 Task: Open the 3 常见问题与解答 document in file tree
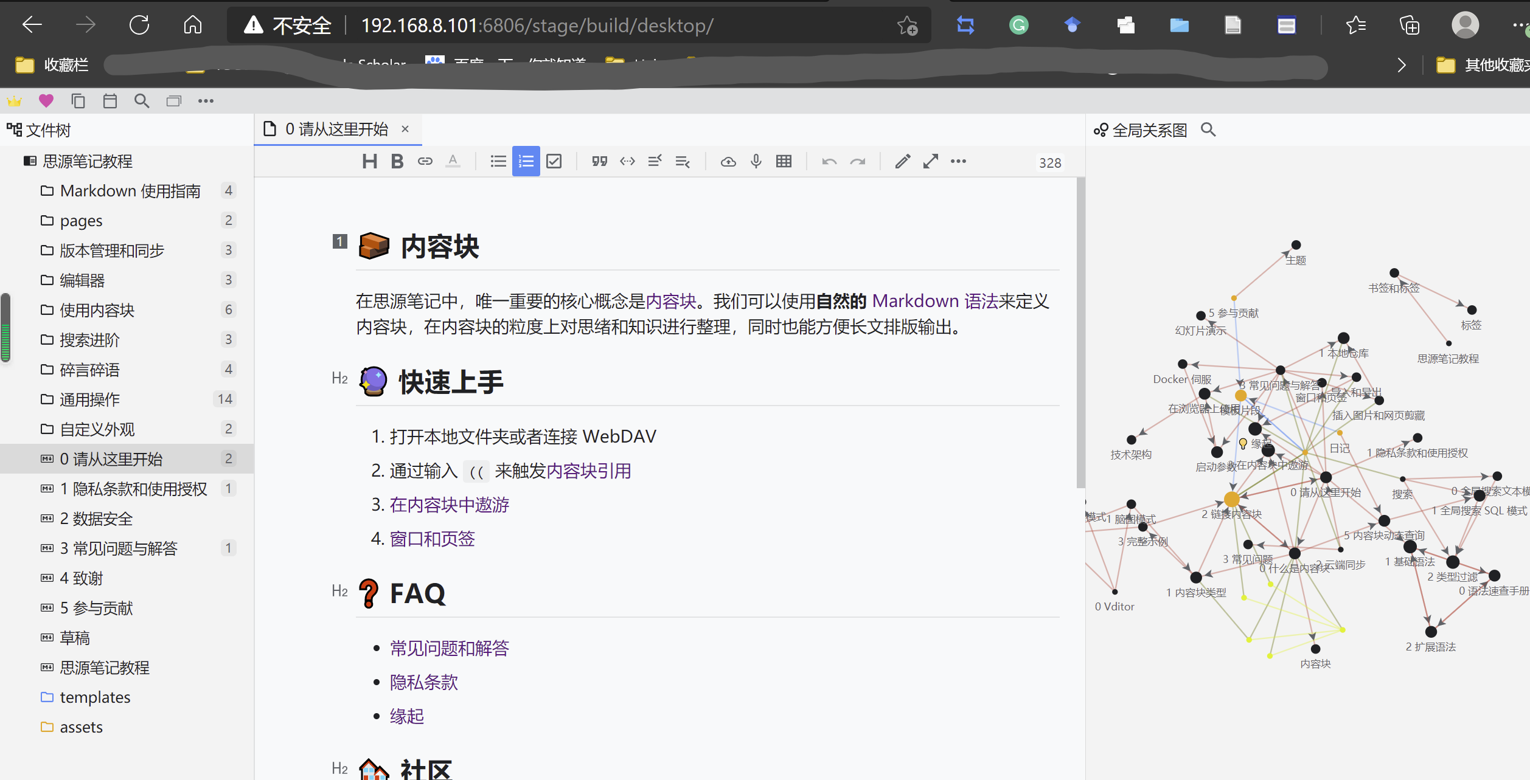pos(119,548)
